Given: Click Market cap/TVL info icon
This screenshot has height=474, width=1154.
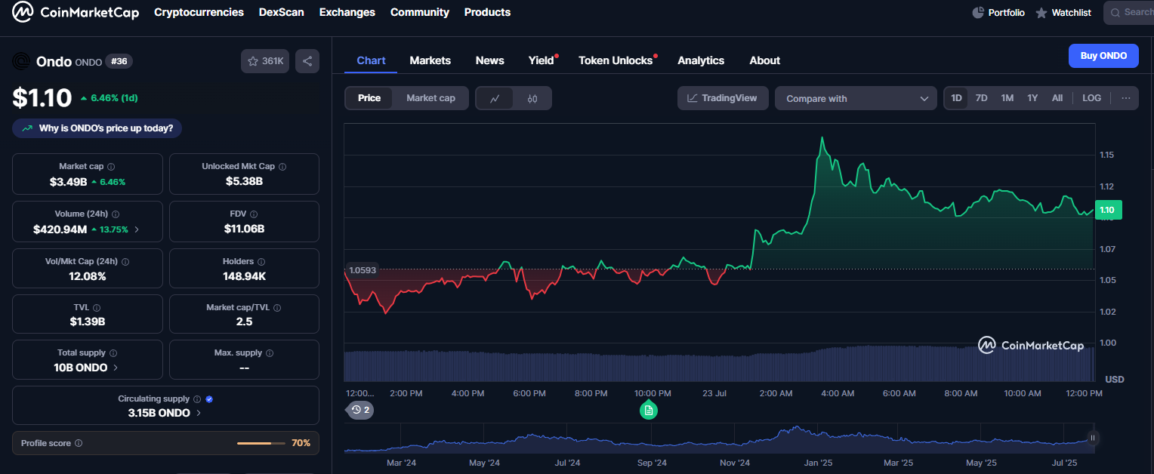Looking at the screenshot, I should (277, 308).
